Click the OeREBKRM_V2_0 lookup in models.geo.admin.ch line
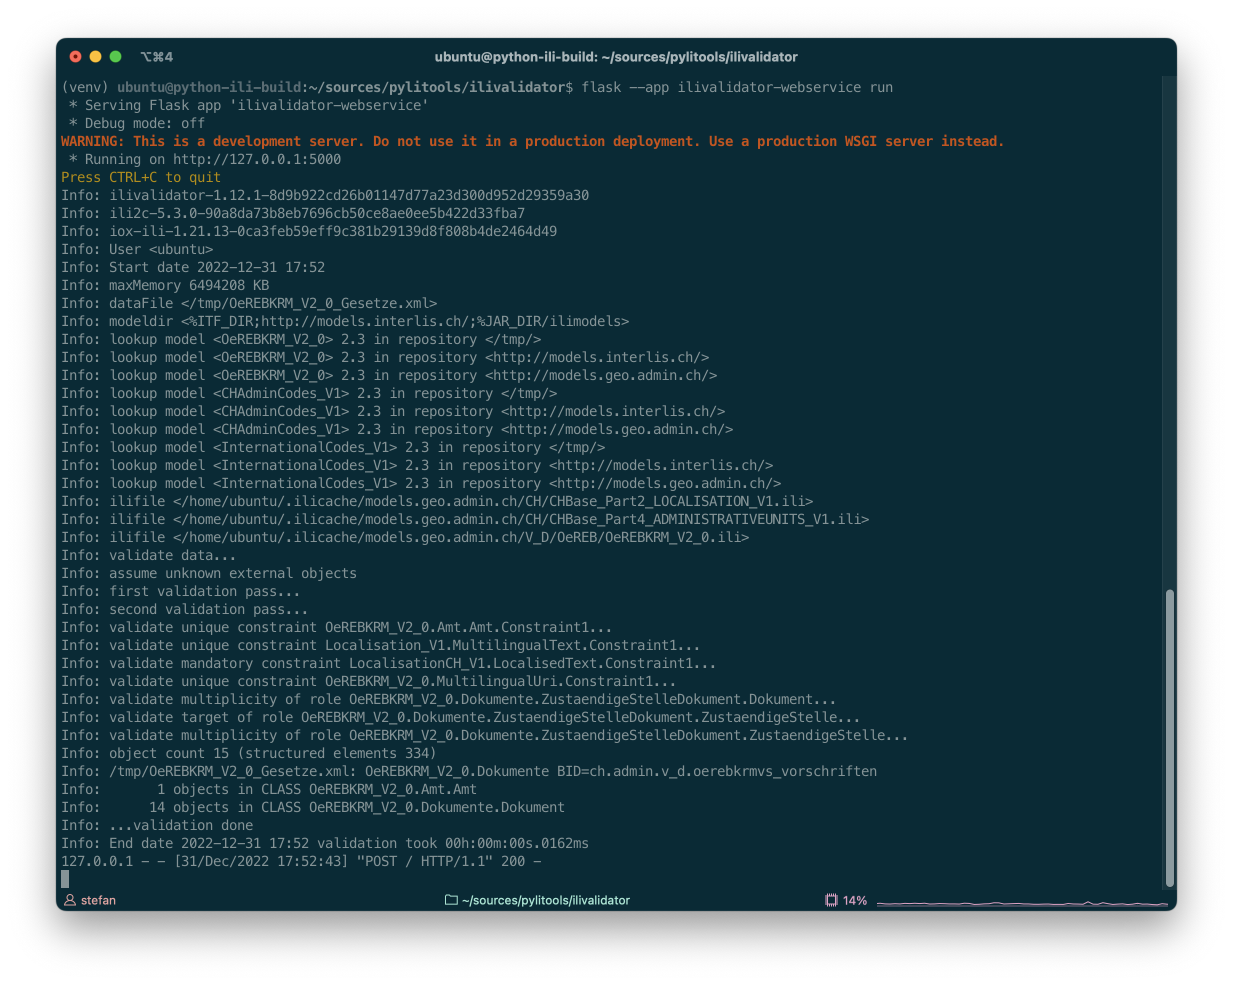 tap(389, 375)
